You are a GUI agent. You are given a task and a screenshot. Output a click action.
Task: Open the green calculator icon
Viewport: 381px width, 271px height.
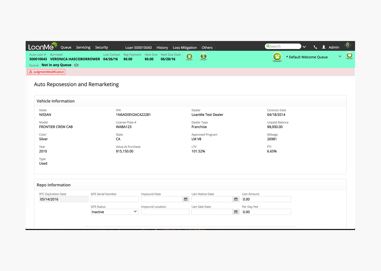coord(189,56)
